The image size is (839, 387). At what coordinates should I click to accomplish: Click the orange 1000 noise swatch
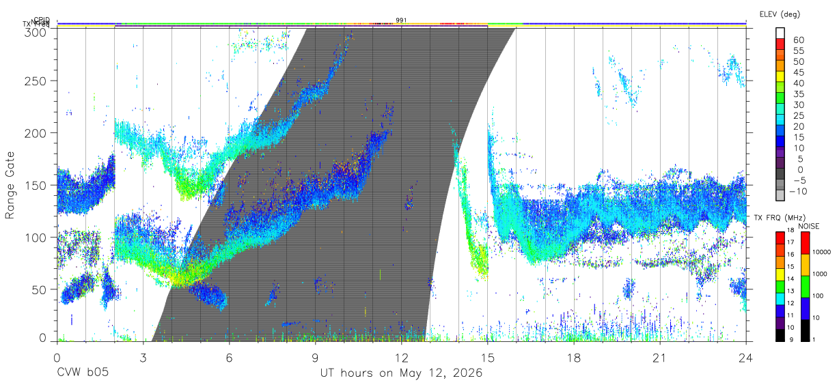(x=805, y=265)
